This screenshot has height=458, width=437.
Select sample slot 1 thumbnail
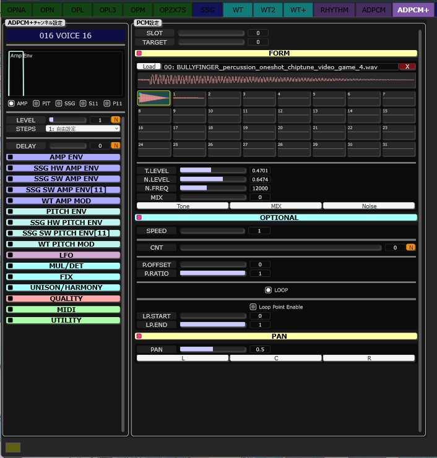(x=189, y=98)
